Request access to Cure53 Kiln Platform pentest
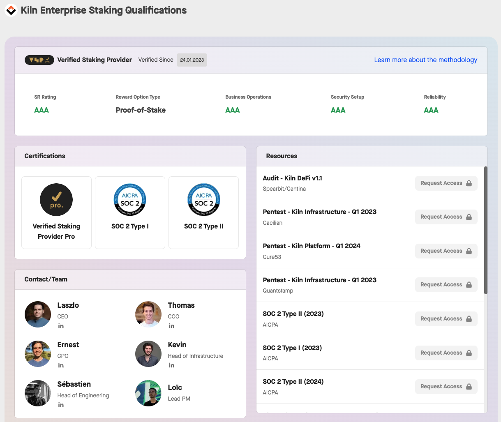The image size is (501, 422). [446, 251]
